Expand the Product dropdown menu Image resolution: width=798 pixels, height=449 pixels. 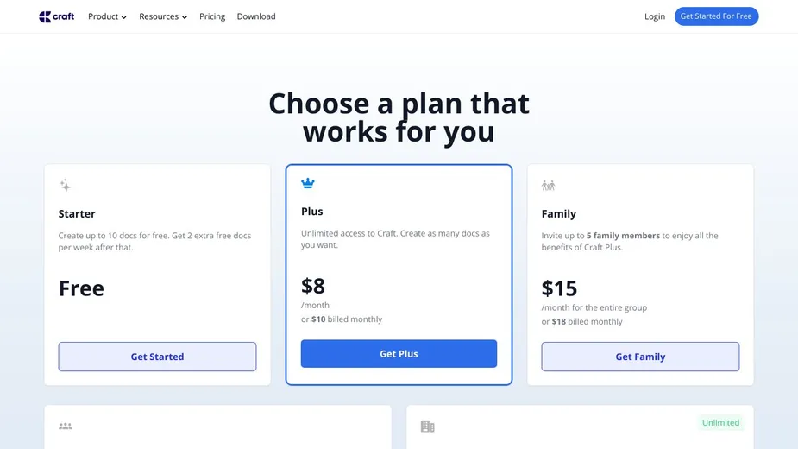(107, 16)
